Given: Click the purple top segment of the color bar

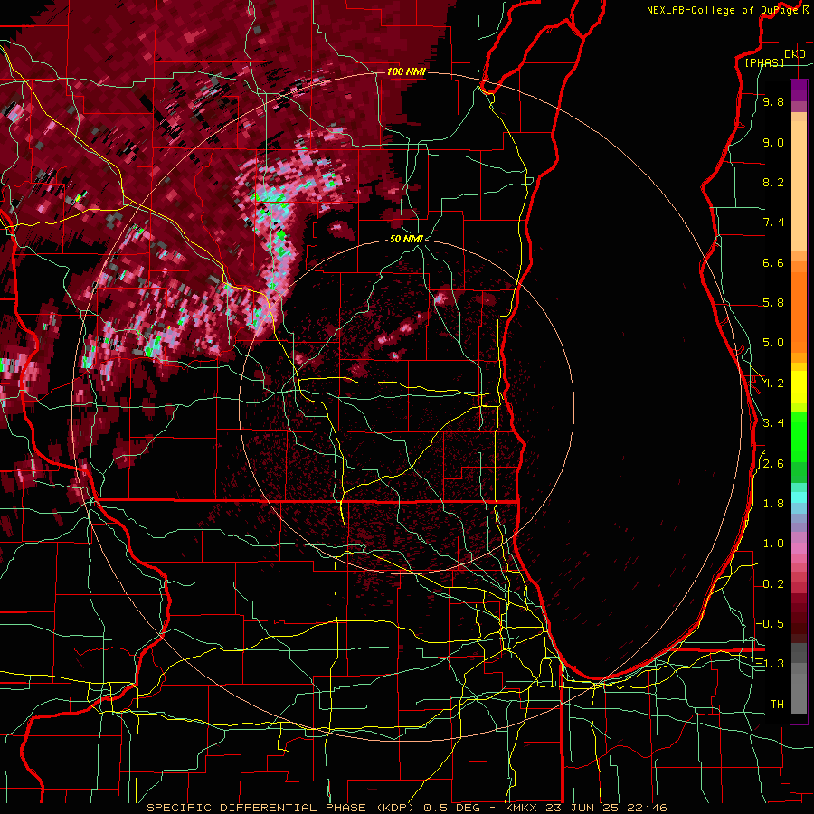Looking at the screenshot, I should pos(799,90).
